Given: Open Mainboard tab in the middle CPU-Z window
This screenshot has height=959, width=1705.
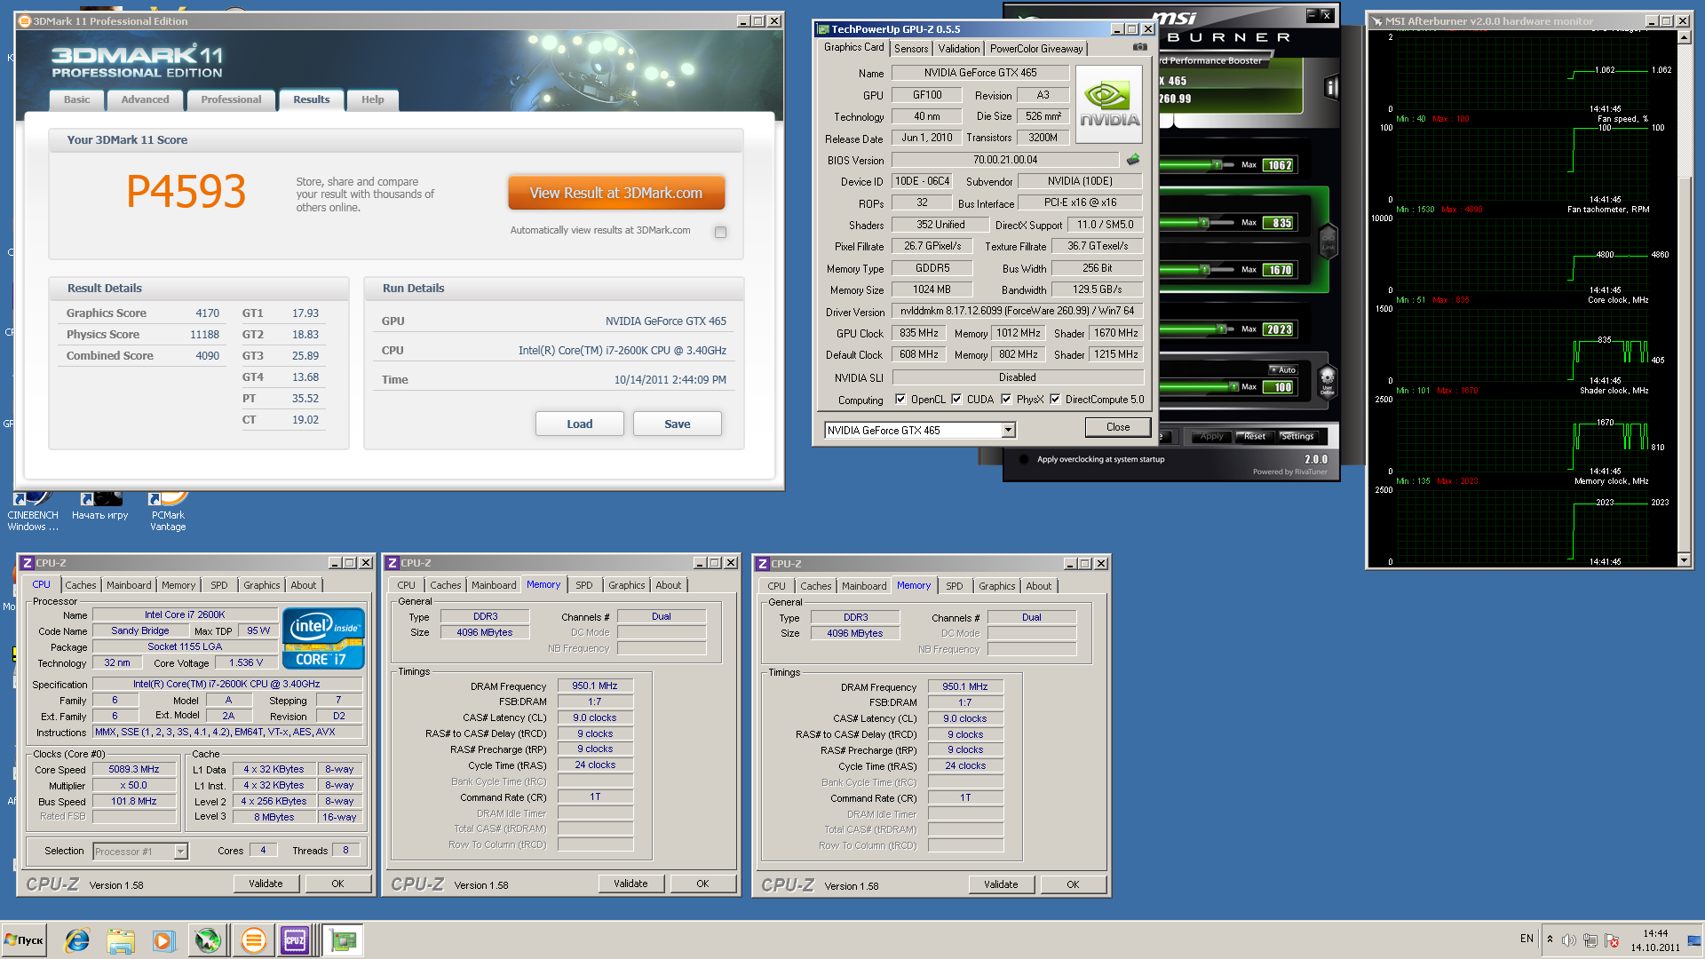Looking at the screenshot, I should (x=494, y=585).
